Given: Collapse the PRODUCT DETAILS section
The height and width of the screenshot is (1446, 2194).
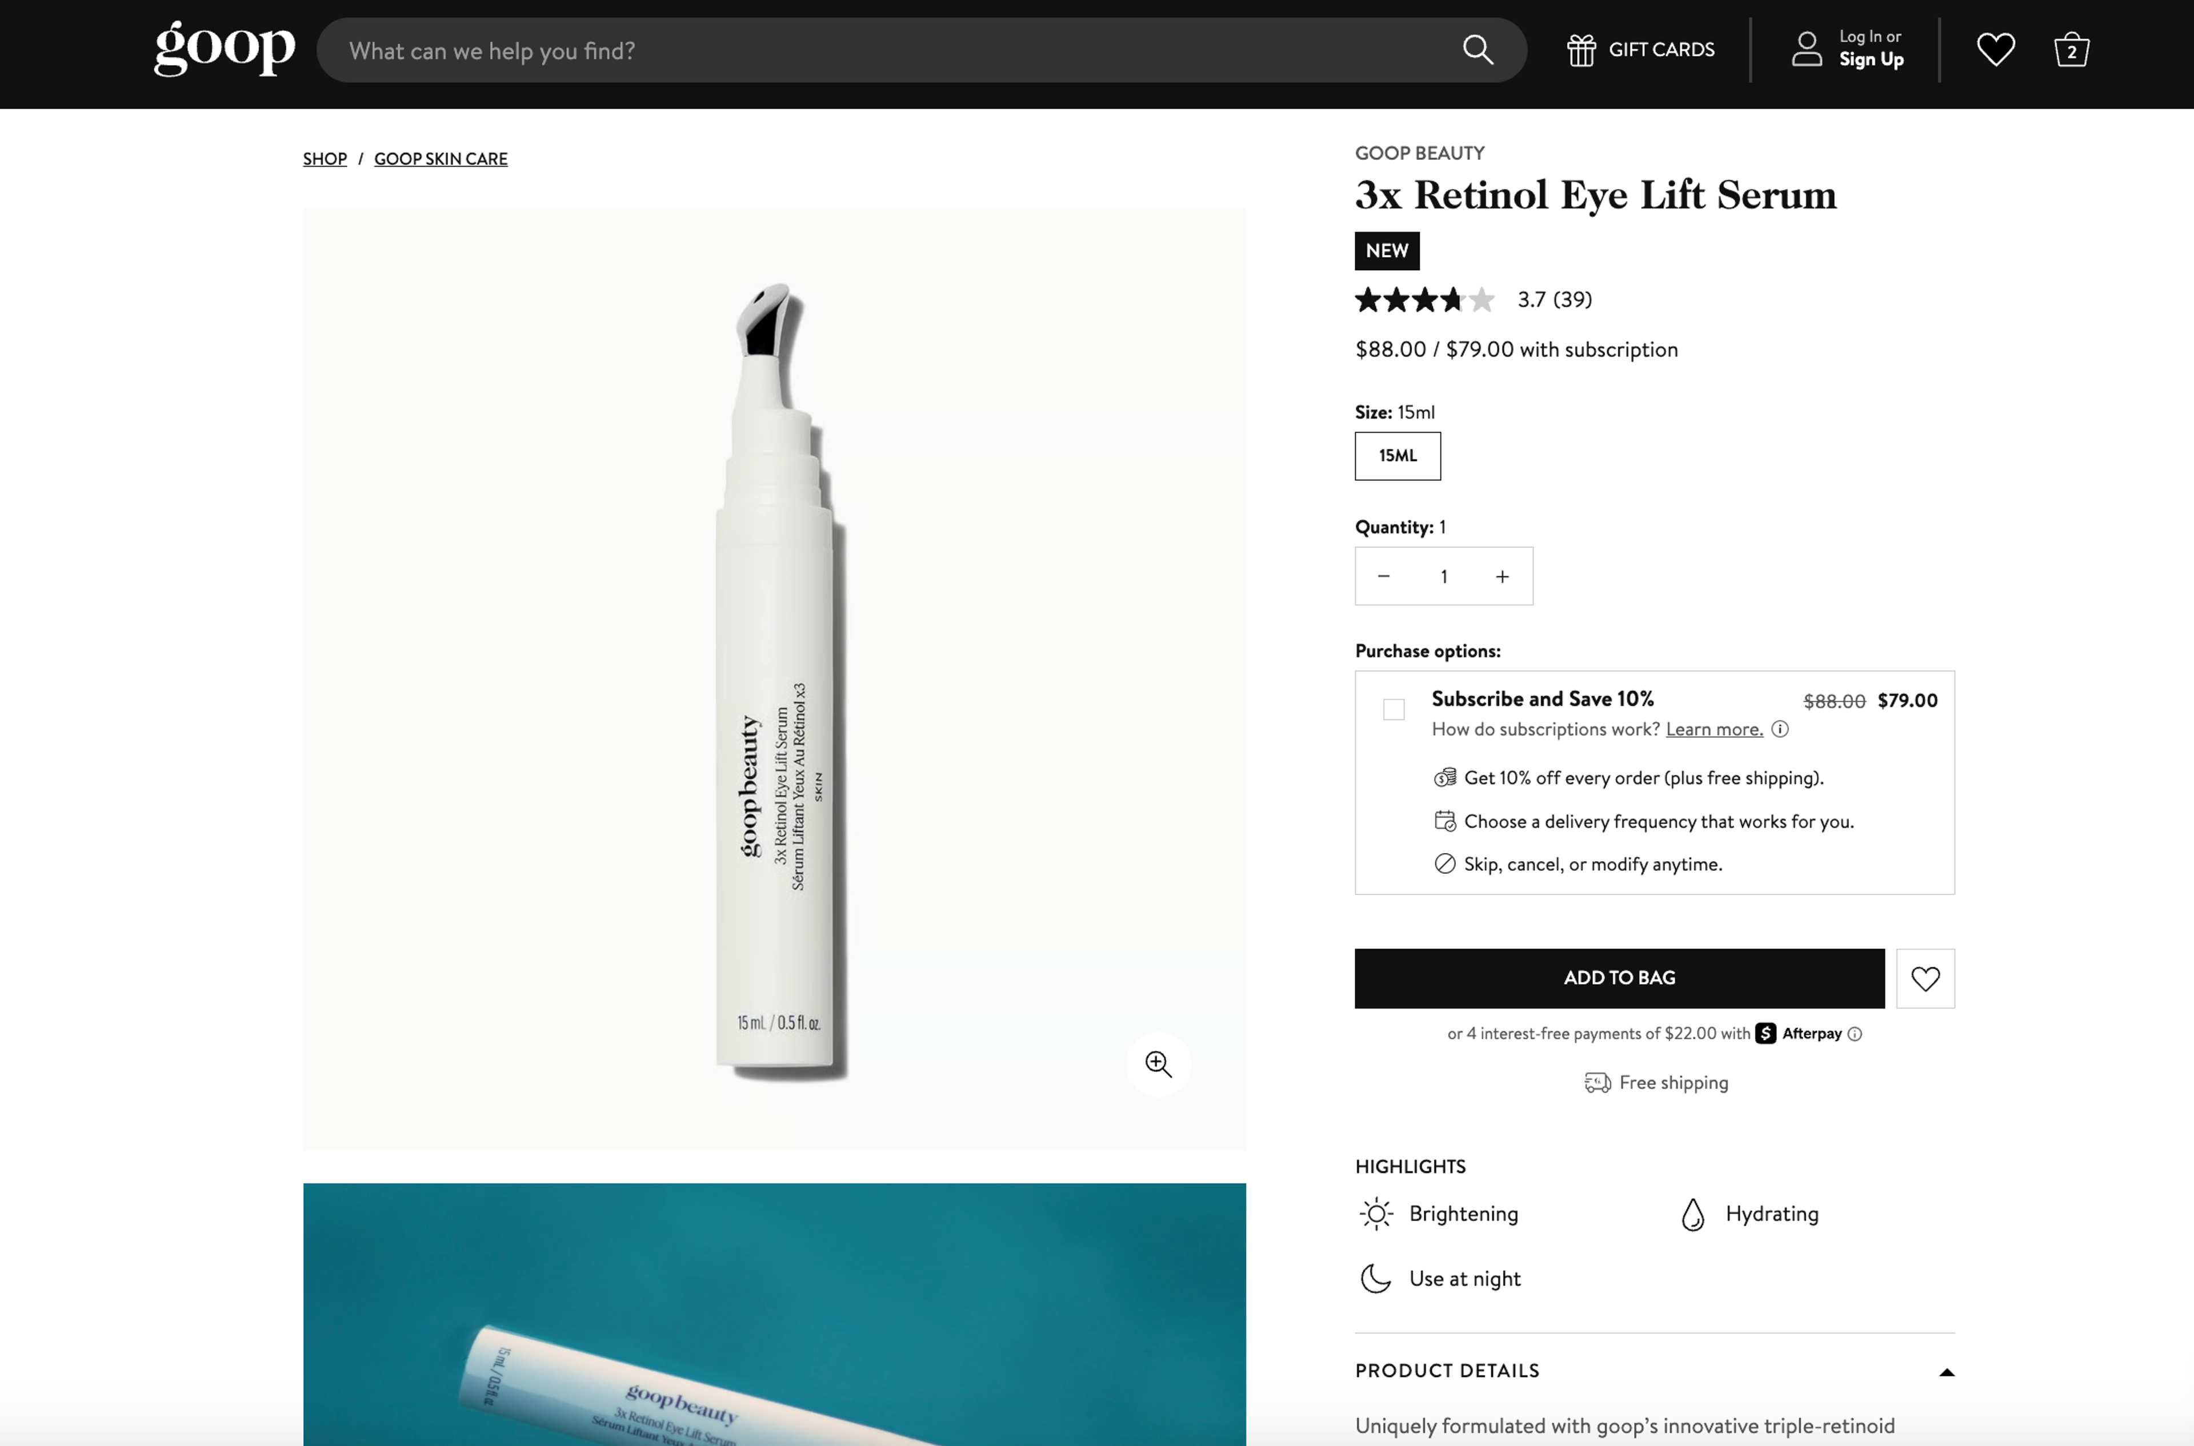Looking at the screenshot, I should [x=1947, y=1371].
